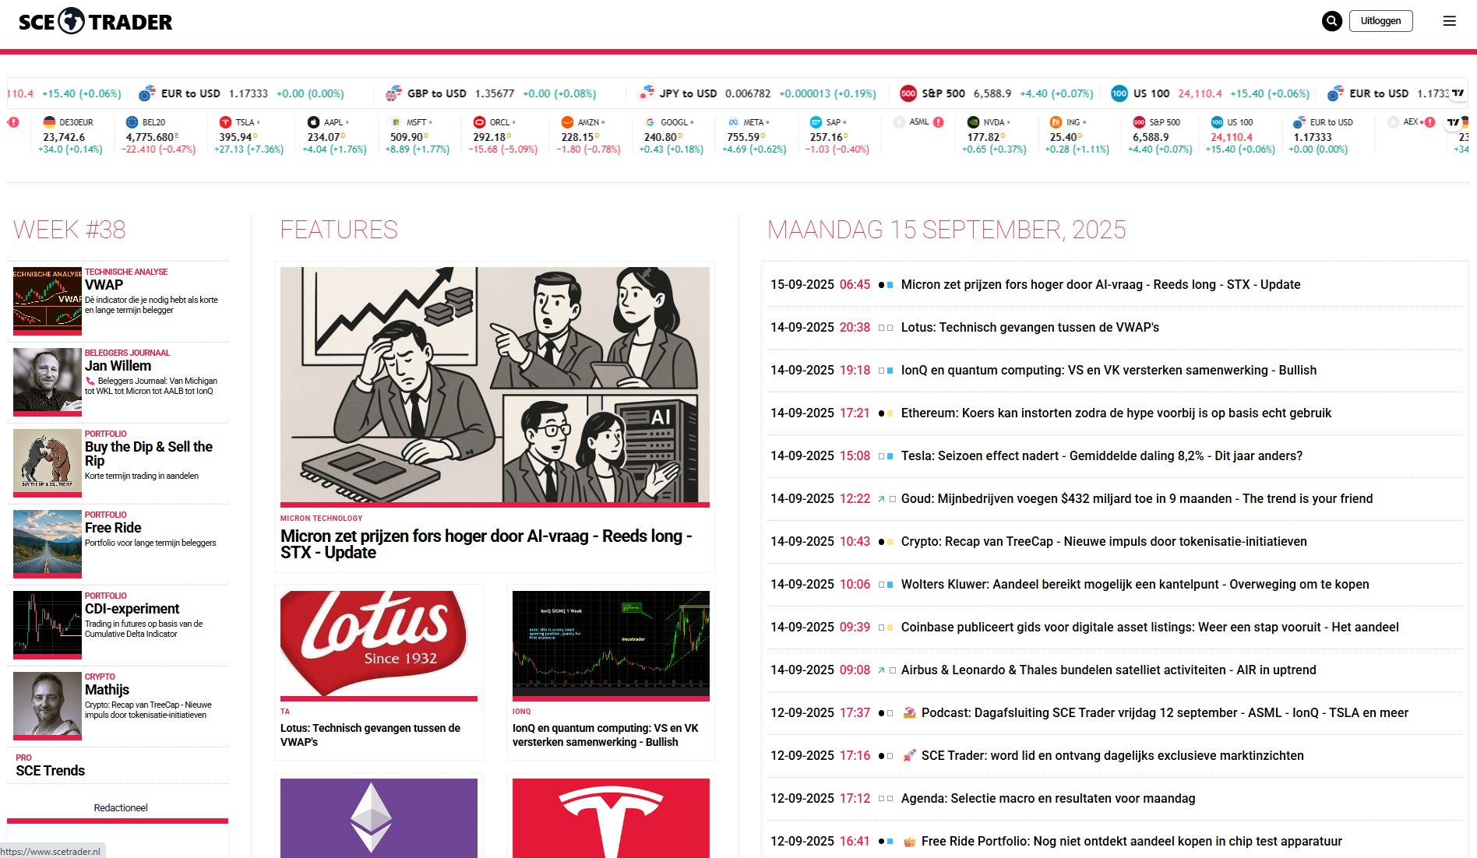Click the Tesla logo in TSLA ticker

(225, 122)
